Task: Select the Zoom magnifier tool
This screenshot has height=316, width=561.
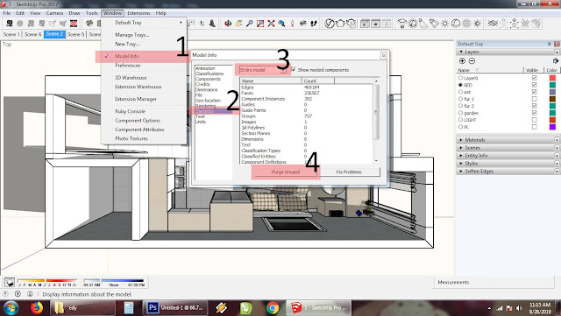Action: tap(250, 24)
